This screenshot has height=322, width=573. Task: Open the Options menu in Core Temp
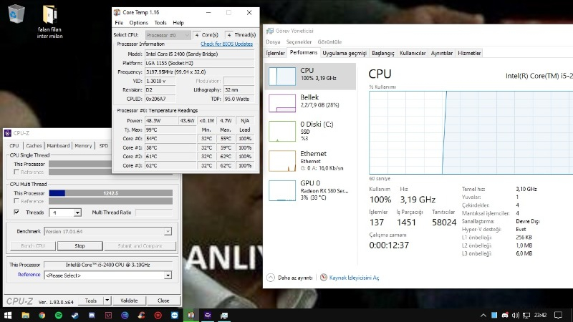(138, 23)
